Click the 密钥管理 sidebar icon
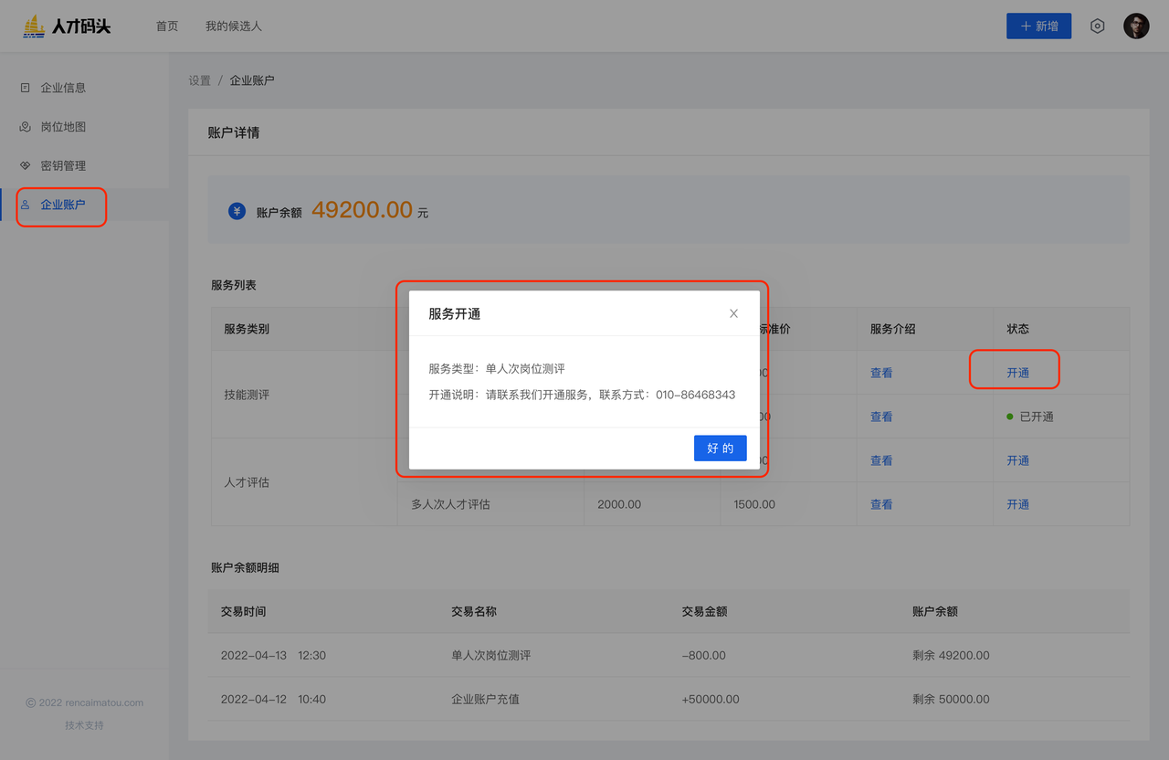Screen dimensions: 1169x760 26,166
